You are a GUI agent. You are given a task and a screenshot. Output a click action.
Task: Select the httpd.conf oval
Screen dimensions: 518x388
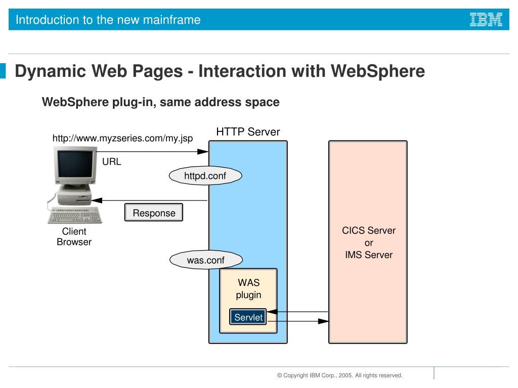click(x=205, y=175)
